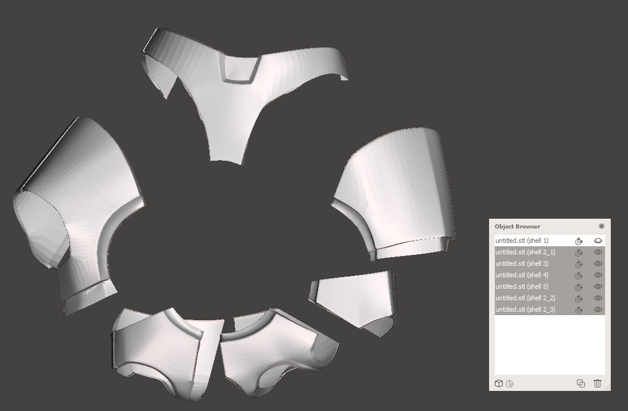Image resolution: width=628 pixels, height=411 pixels.
Task: Toggle target magnet for shell 5
Action: [x=578, y=287]
